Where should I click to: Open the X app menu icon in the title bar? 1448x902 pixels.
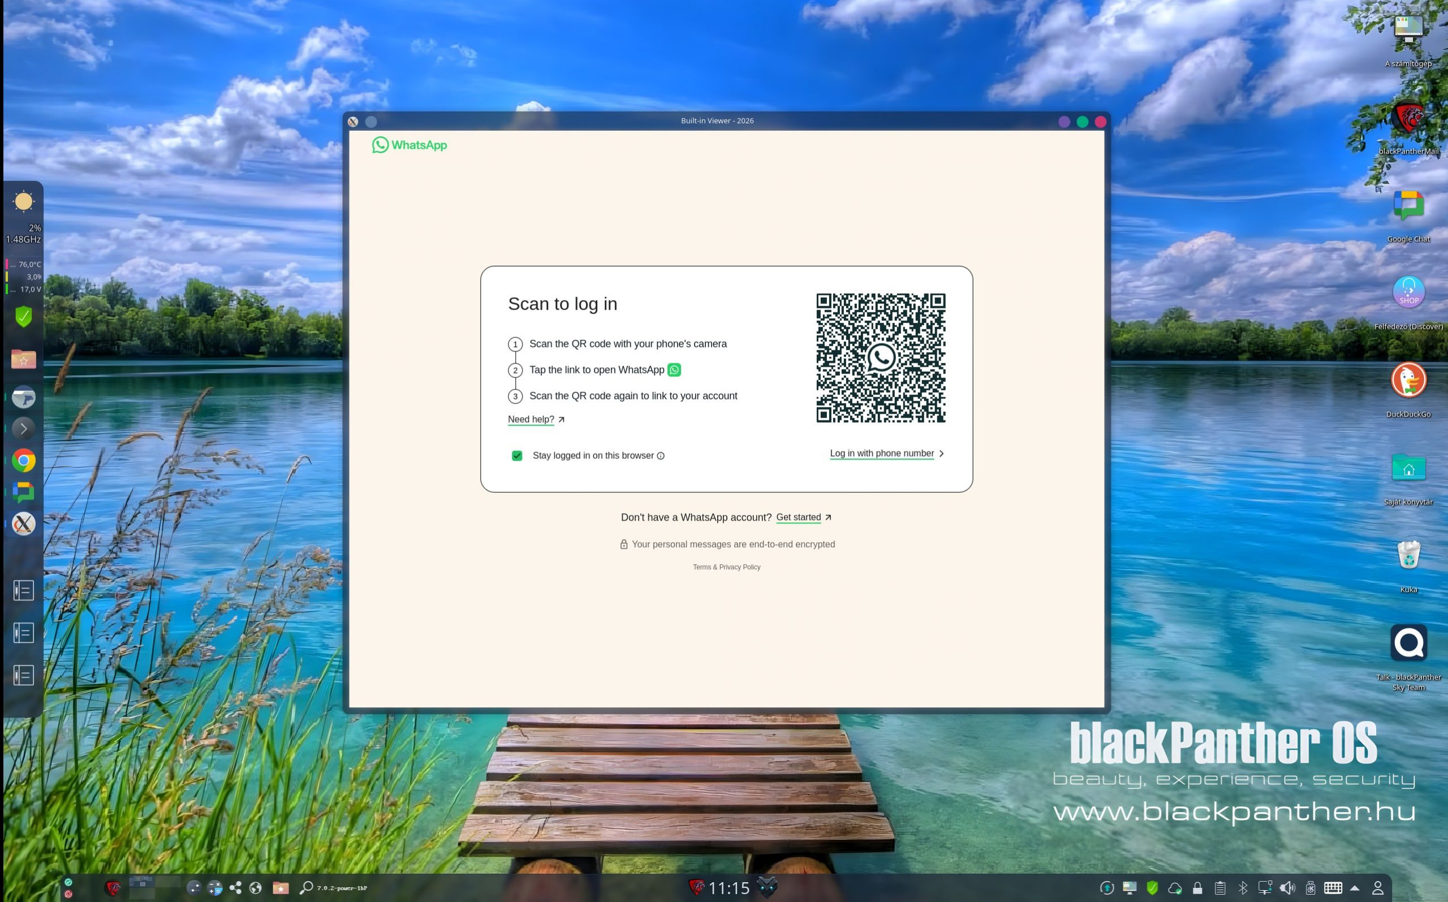coord(353,122)
